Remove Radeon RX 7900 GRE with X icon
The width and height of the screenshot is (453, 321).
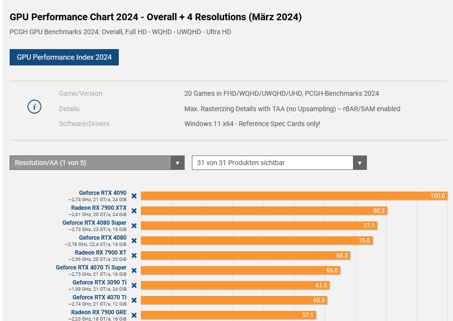pos(134,315)
